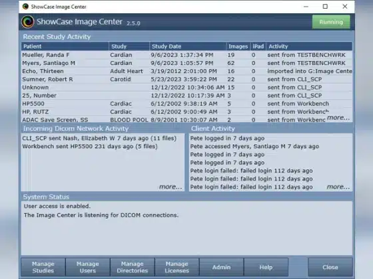Open Manage Licenses

coord(177,267)
